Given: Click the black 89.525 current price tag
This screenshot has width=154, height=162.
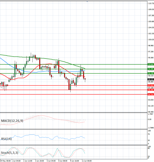Looking at the screenshot, I should 151,79.
